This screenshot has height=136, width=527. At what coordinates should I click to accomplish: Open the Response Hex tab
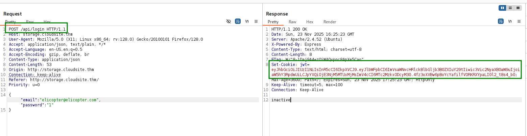tap(310, 22)
